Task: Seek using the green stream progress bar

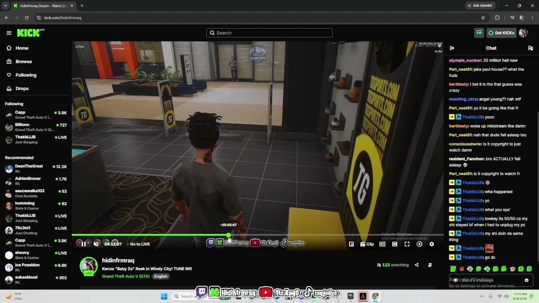Action: pos(257,235)
